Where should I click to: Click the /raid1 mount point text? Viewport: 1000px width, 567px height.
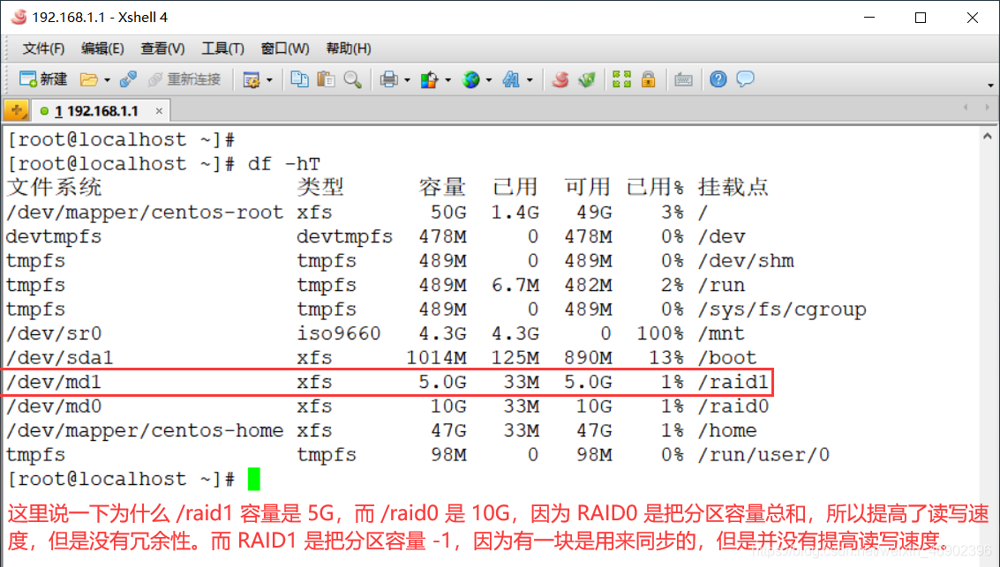point(733,382)
